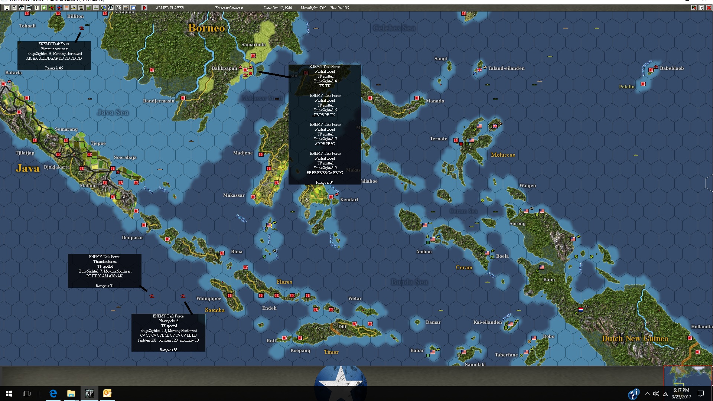
Task: Click the green star toolbar icon
Action: [44, 8]
